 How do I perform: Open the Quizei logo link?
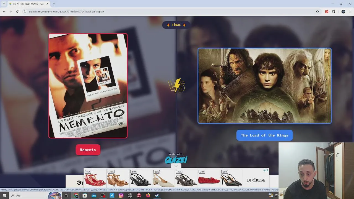[176, 160]
